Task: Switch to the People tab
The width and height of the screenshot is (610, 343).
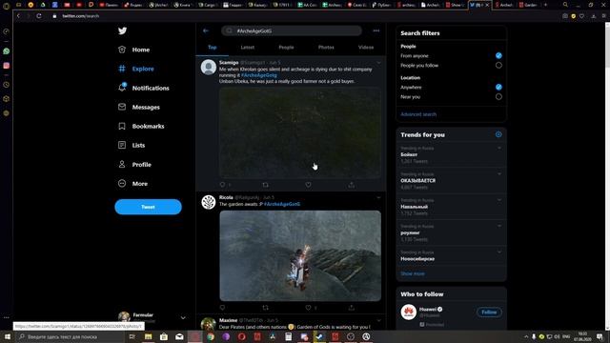Action: (x=286, y=48)
